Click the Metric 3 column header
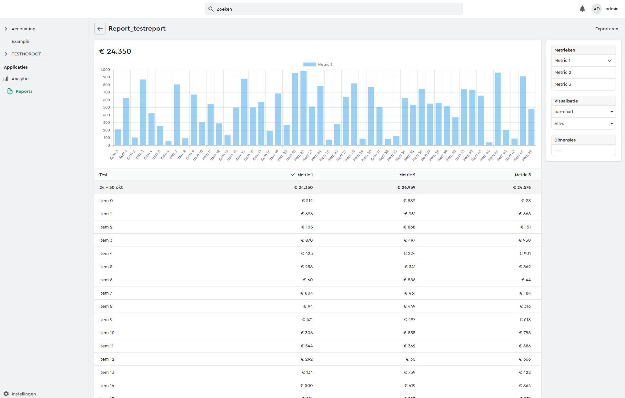This screenshot has width=625, height=398. tap(523, 175)
